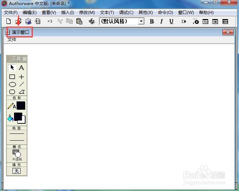Choose the upper line style
The width and height of the screenshot is (239, 191).
[x=17, y=133]
